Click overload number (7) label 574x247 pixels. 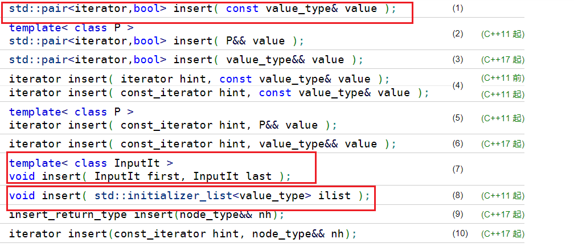458,170
